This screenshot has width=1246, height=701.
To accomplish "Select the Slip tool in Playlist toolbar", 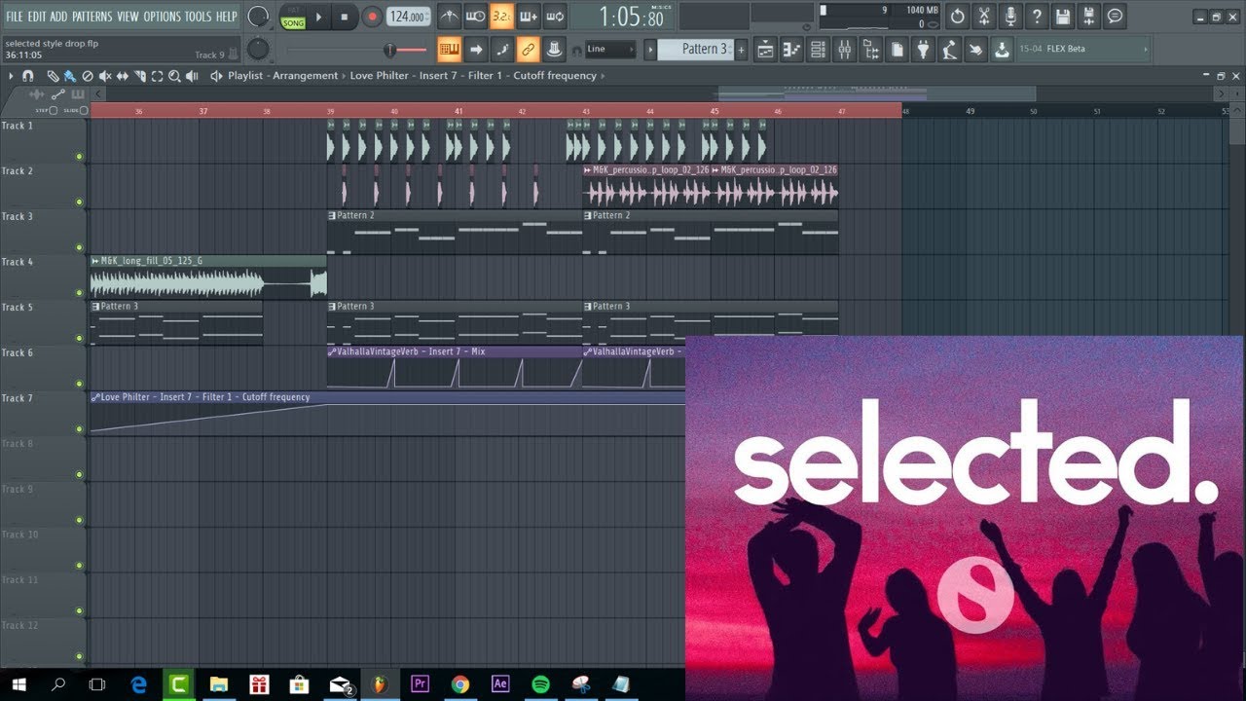I will tap(123, 75).
